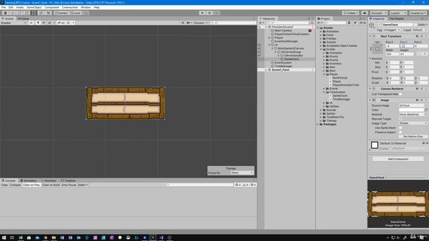Open the Account dropdown
Screen dimensions: 429x241
click(378, 13)
